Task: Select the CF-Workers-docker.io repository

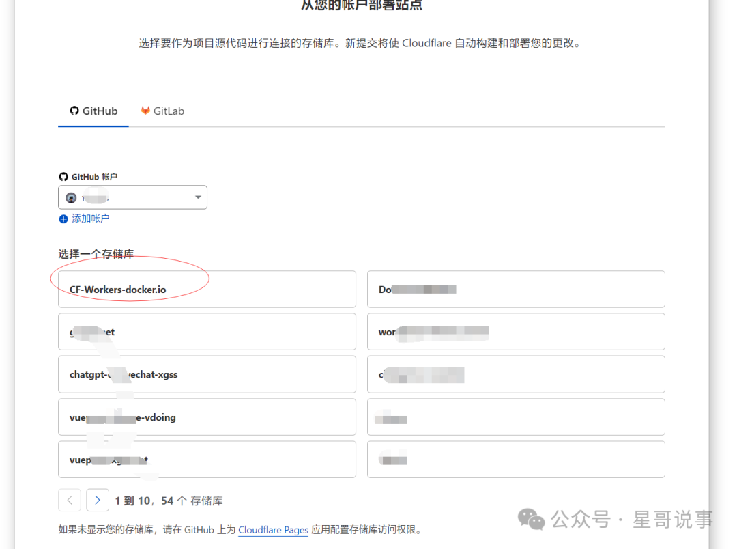Action: [207, 290]
